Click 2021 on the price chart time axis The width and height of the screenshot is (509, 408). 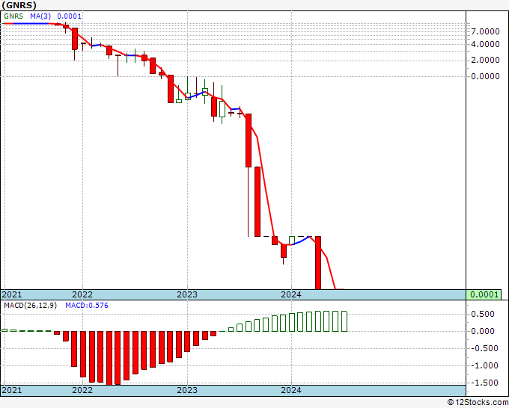coord(12,294)
